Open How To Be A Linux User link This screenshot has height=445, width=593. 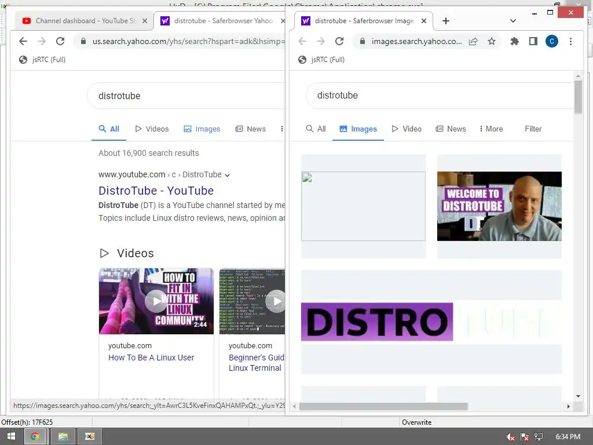[x=151, y=358]
